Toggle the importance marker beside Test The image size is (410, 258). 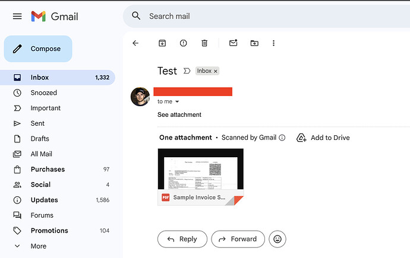coord(187,71)
